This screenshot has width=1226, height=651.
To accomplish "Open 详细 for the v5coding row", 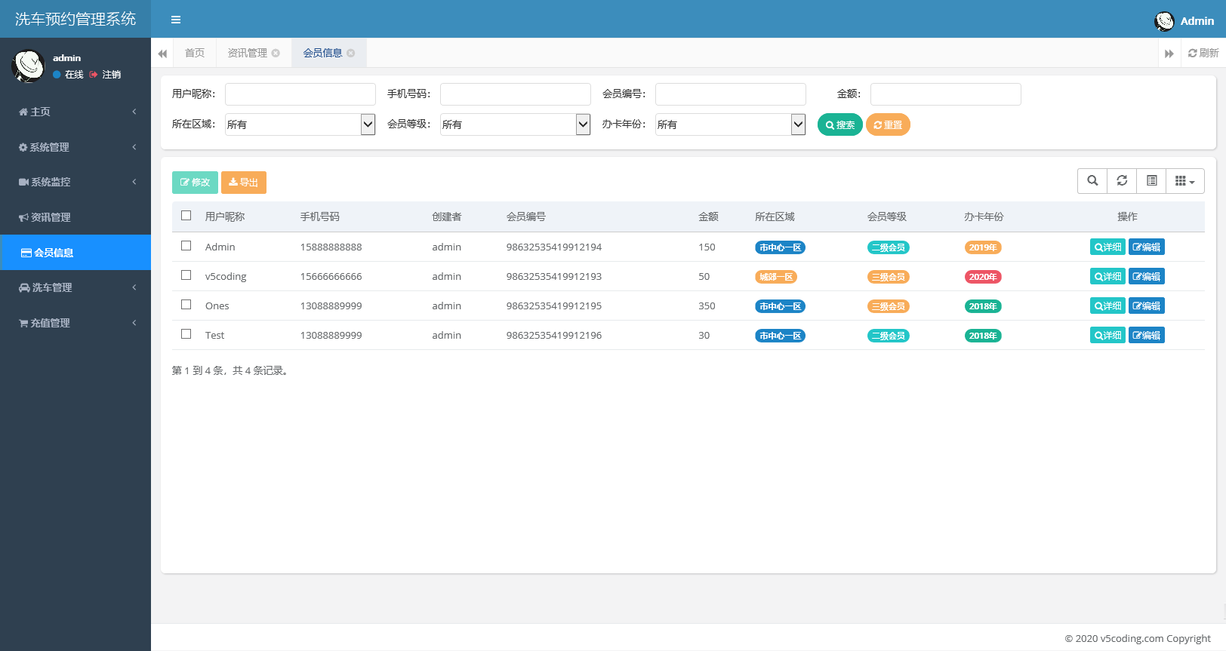I will [1107, 276].
